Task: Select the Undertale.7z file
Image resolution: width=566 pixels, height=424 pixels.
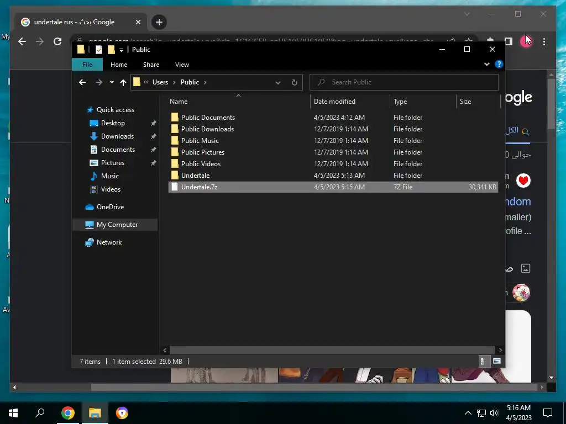Action: pyautogui.click(x=333, y=187)
